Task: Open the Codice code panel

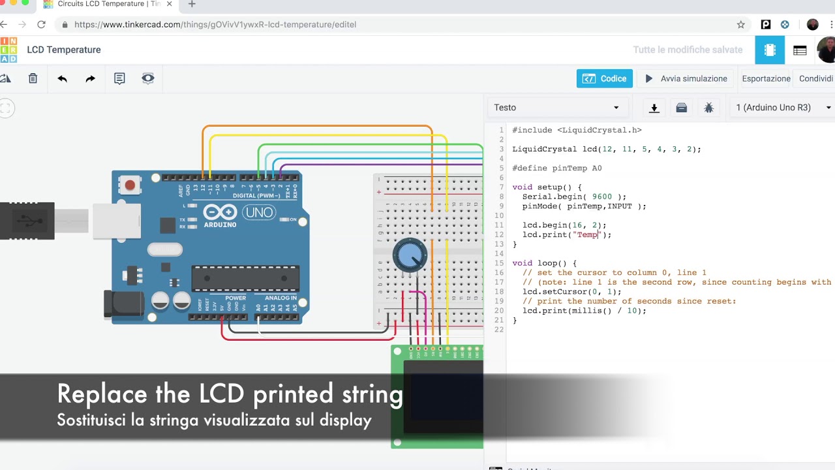Action: 605,78
